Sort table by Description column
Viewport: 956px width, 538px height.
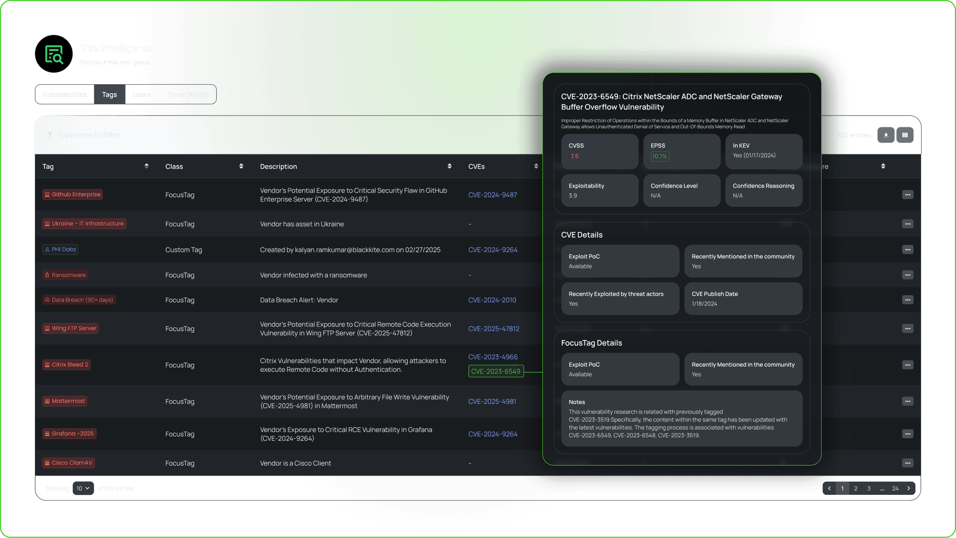pos(449,166)
